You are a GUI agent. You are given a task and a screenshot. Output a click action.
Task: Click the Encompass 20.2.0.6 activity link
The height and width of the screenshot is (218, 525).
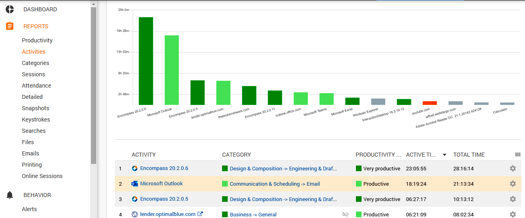click(164, 168)
